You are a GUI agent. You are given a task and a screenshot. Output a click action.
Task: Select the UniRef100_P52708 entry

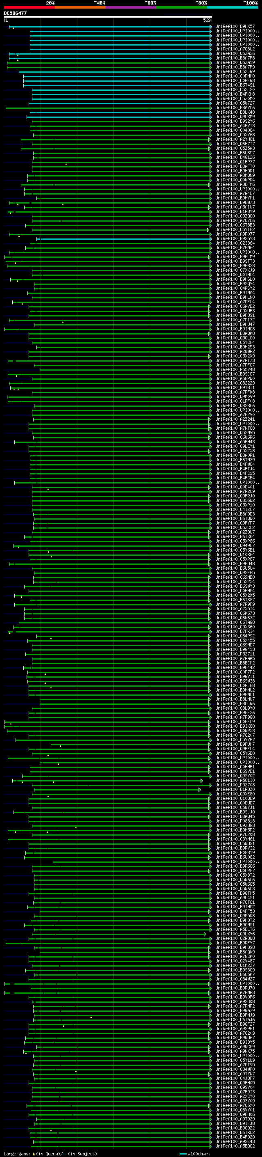coord(235,785)
